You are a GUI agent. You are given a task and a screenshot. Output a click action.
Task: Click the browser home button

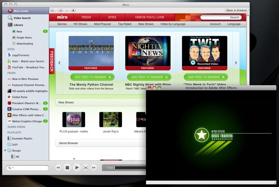[73, 10]
